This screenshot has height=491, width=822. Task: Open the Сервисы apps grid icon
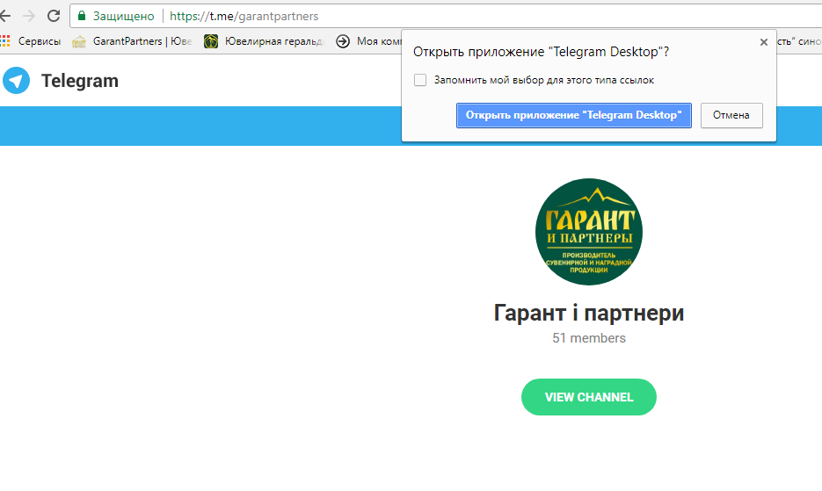[x=4, y=41]
